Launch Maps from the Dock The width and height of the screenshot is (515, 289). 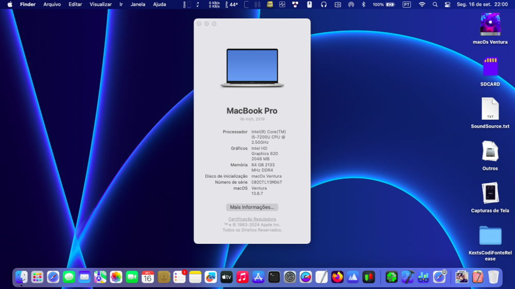pyautogui.click(x=100, y=277)
